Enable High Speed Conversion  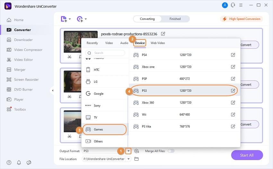click(x=242, y=19)
